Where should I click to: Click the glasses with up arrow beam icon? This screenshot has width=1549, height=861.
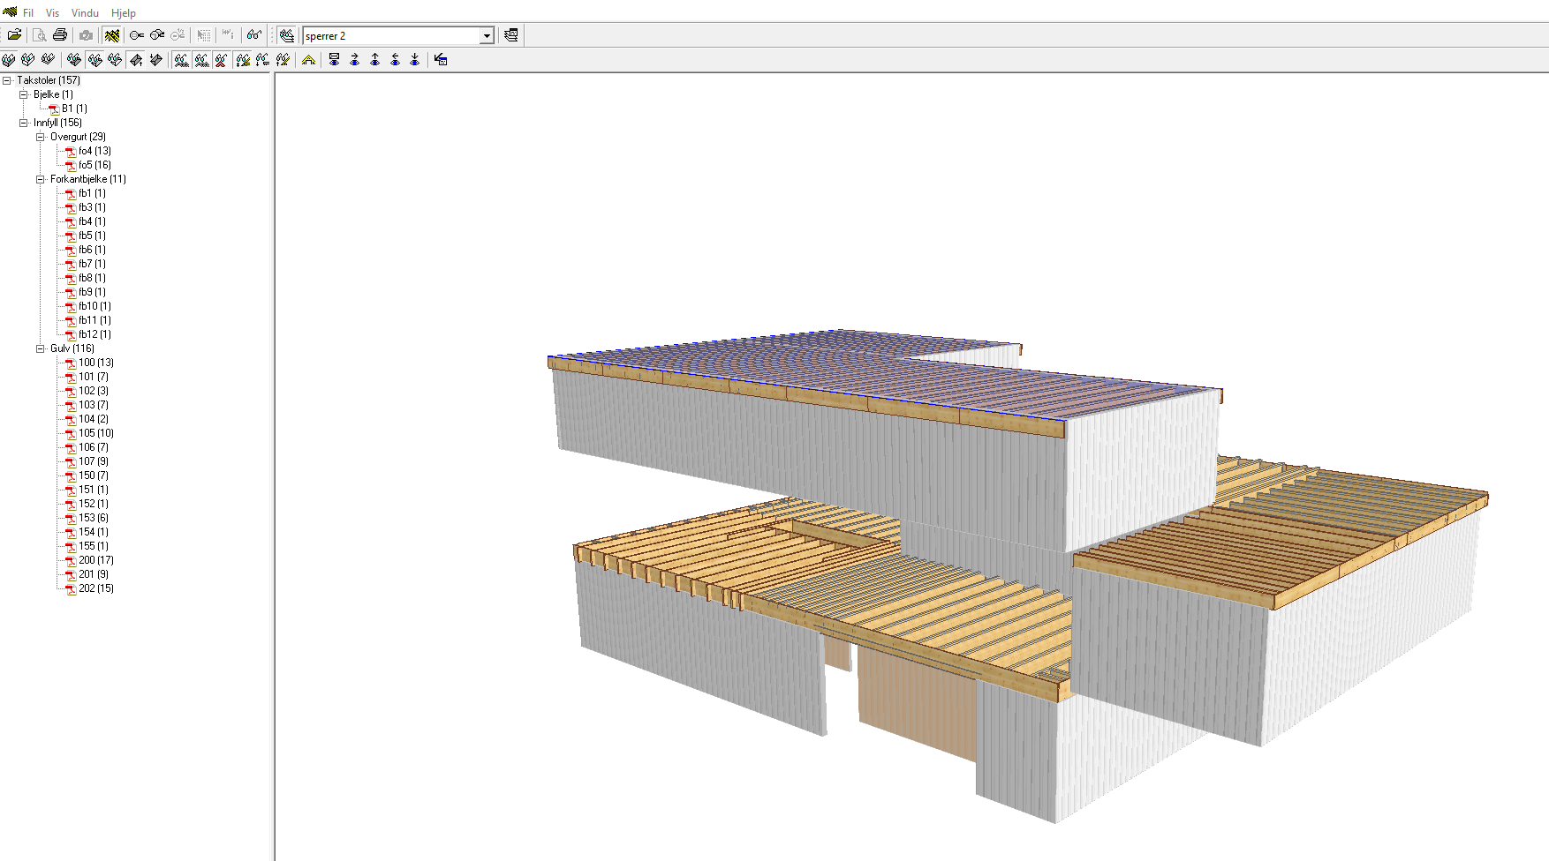[283, 59]
